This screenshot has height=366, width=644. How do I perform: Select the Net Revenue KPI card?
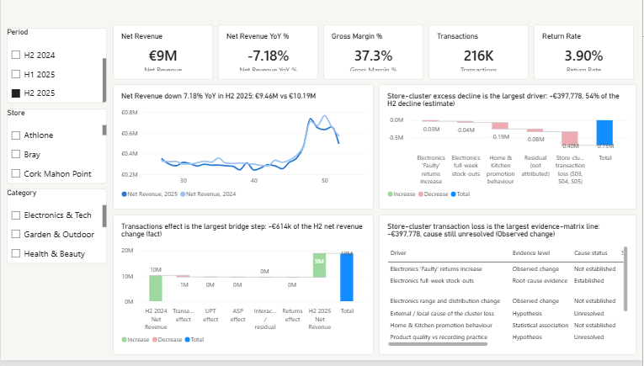(163, 52)
